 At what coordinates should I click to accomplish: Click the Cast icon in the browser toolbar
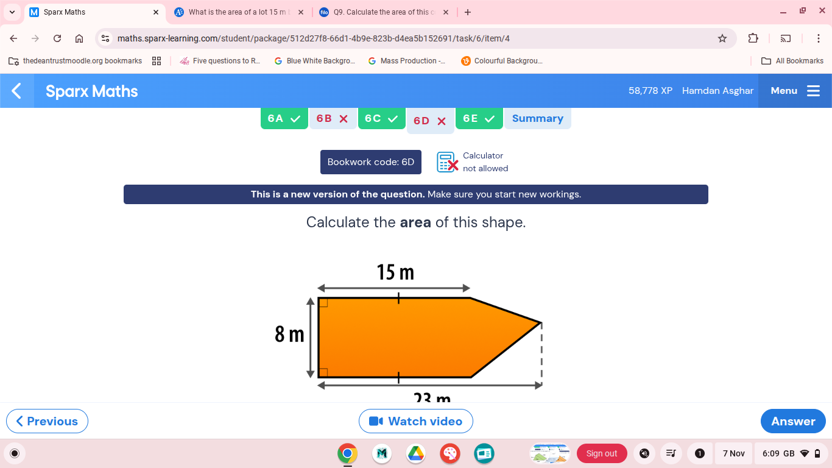click(786, 37)
